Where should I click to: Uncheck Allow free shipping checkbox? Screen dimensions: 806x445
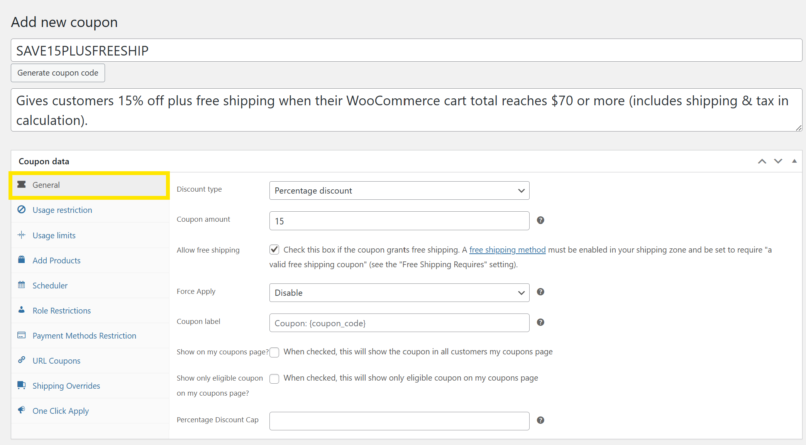[x=274, y=250]
